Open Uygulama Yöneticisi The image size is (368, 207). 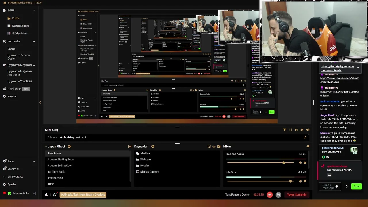point(20,81)
